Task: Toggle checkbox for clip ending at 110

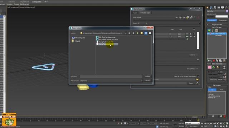Action: [x=194, y=34]
